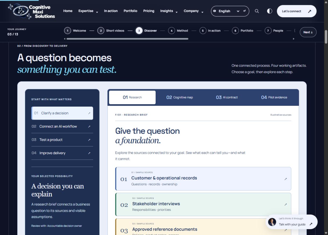Select goal 02 Connect an AI workflow
328x235 pixels.
click(62, 127)
